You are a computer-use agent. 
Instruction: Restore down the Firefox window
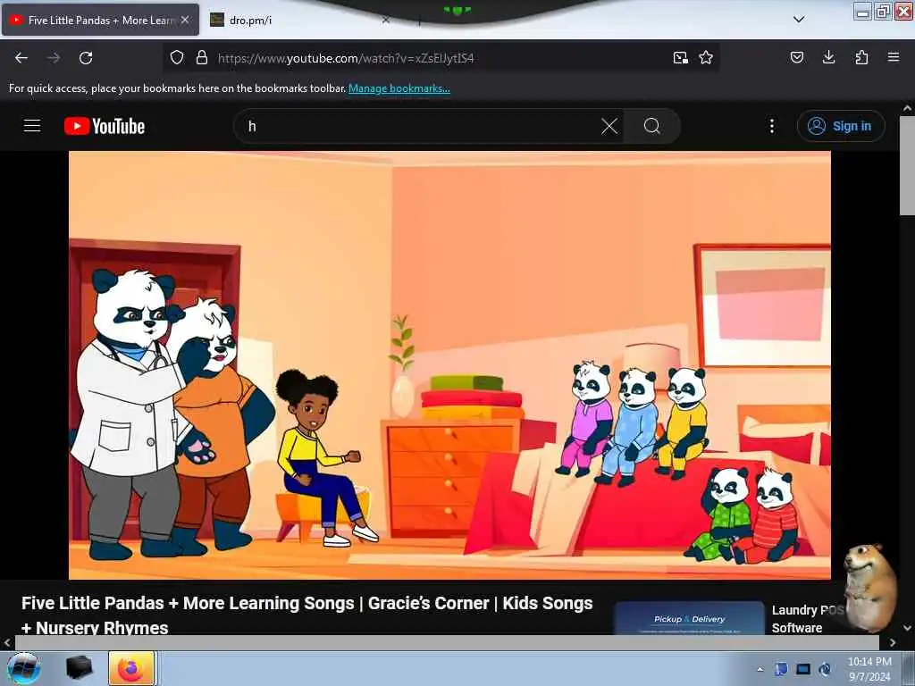point(884,11)
